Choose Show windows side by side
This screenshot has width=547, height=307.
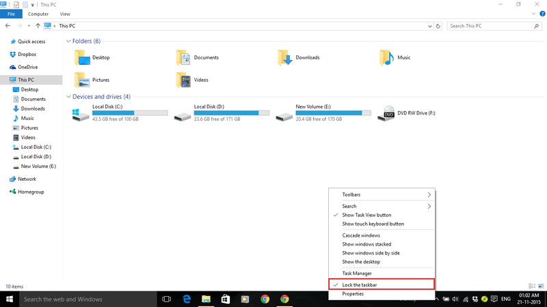point(382,253)
